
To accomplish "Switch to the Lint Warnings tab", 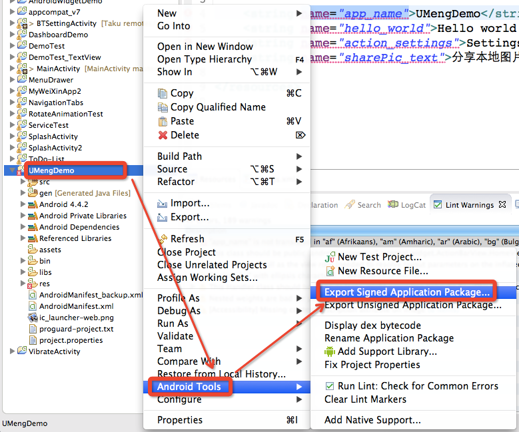I will coord(469,205).
